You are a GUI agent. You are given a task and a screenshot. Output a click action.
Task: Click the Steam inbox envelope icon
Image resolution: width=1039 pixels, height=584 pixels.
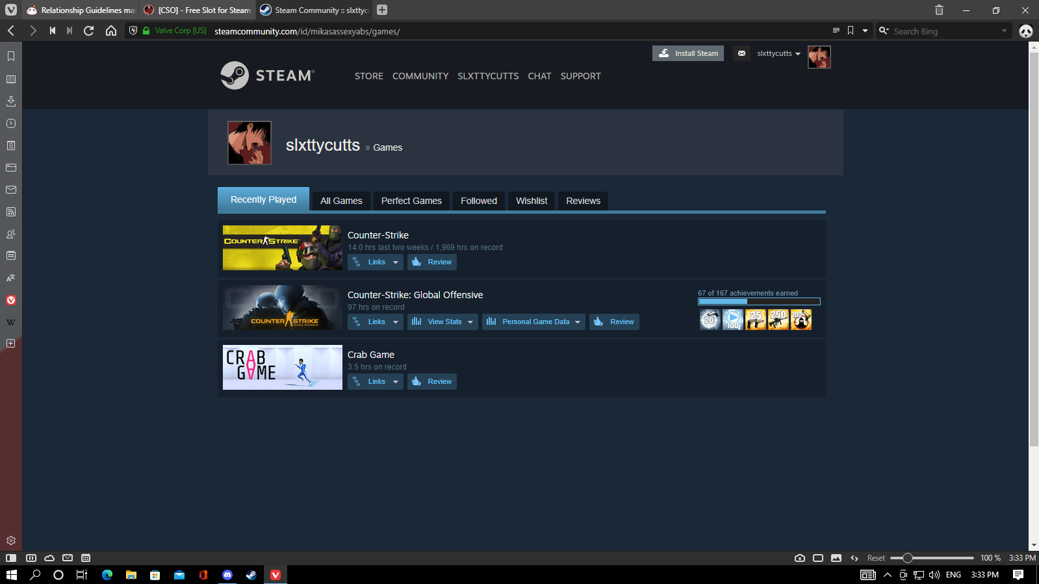(741, 53)
